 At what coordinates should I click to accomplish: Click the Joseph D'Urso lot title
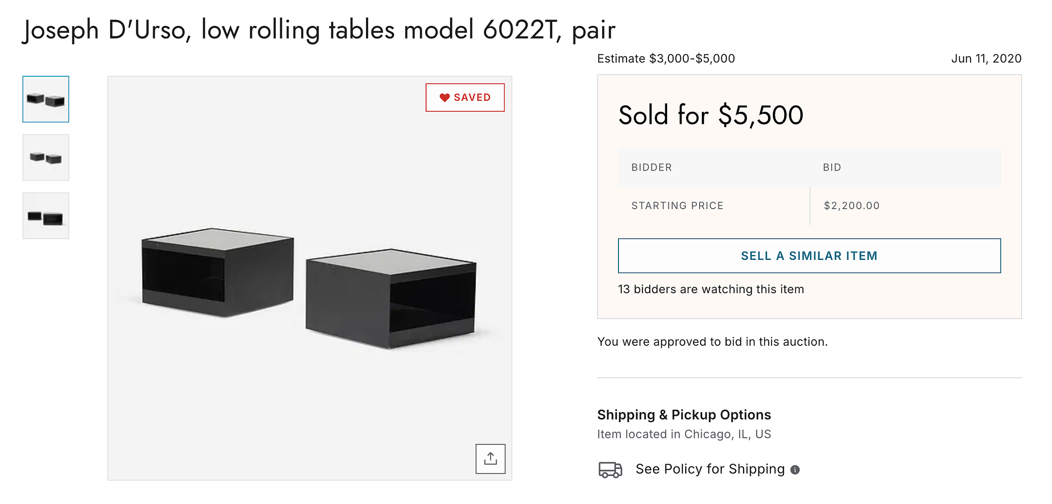(319, 30)
